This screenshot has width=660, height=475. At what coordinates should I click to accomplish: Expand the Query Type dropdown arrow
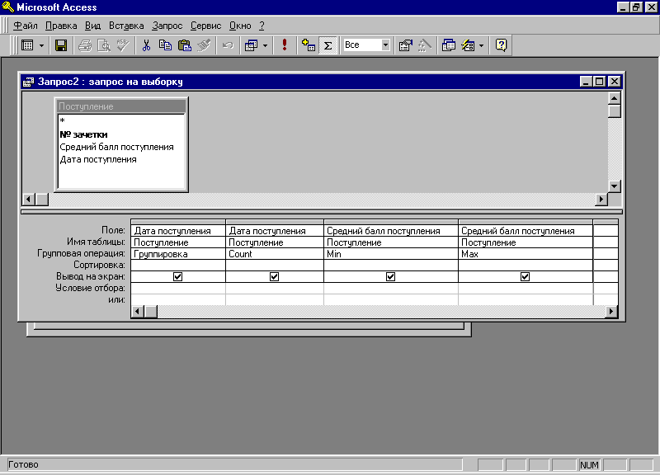point(265,45)
